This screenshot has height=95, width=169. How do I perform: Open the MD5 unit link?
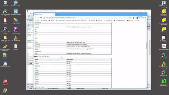click(36, 31)
